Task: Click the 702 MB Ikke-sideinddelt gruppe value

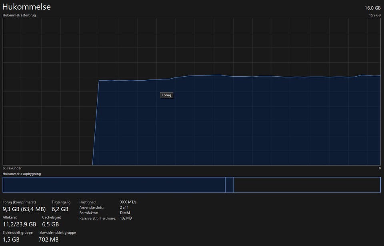Action: pyautogui.click(x=48, y=239)
